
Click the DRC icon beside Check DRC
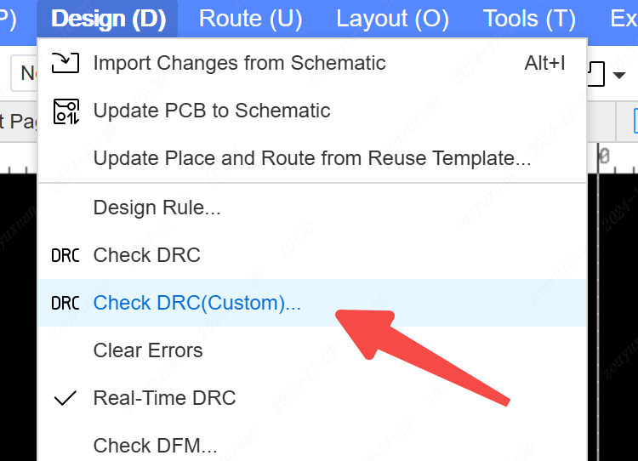pyautogui.click(x=66, y=255)
